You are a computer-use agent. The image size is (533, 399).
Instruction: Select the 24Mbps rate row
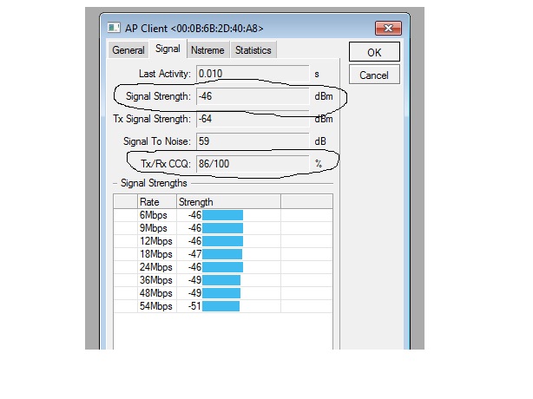click(222, 267)
